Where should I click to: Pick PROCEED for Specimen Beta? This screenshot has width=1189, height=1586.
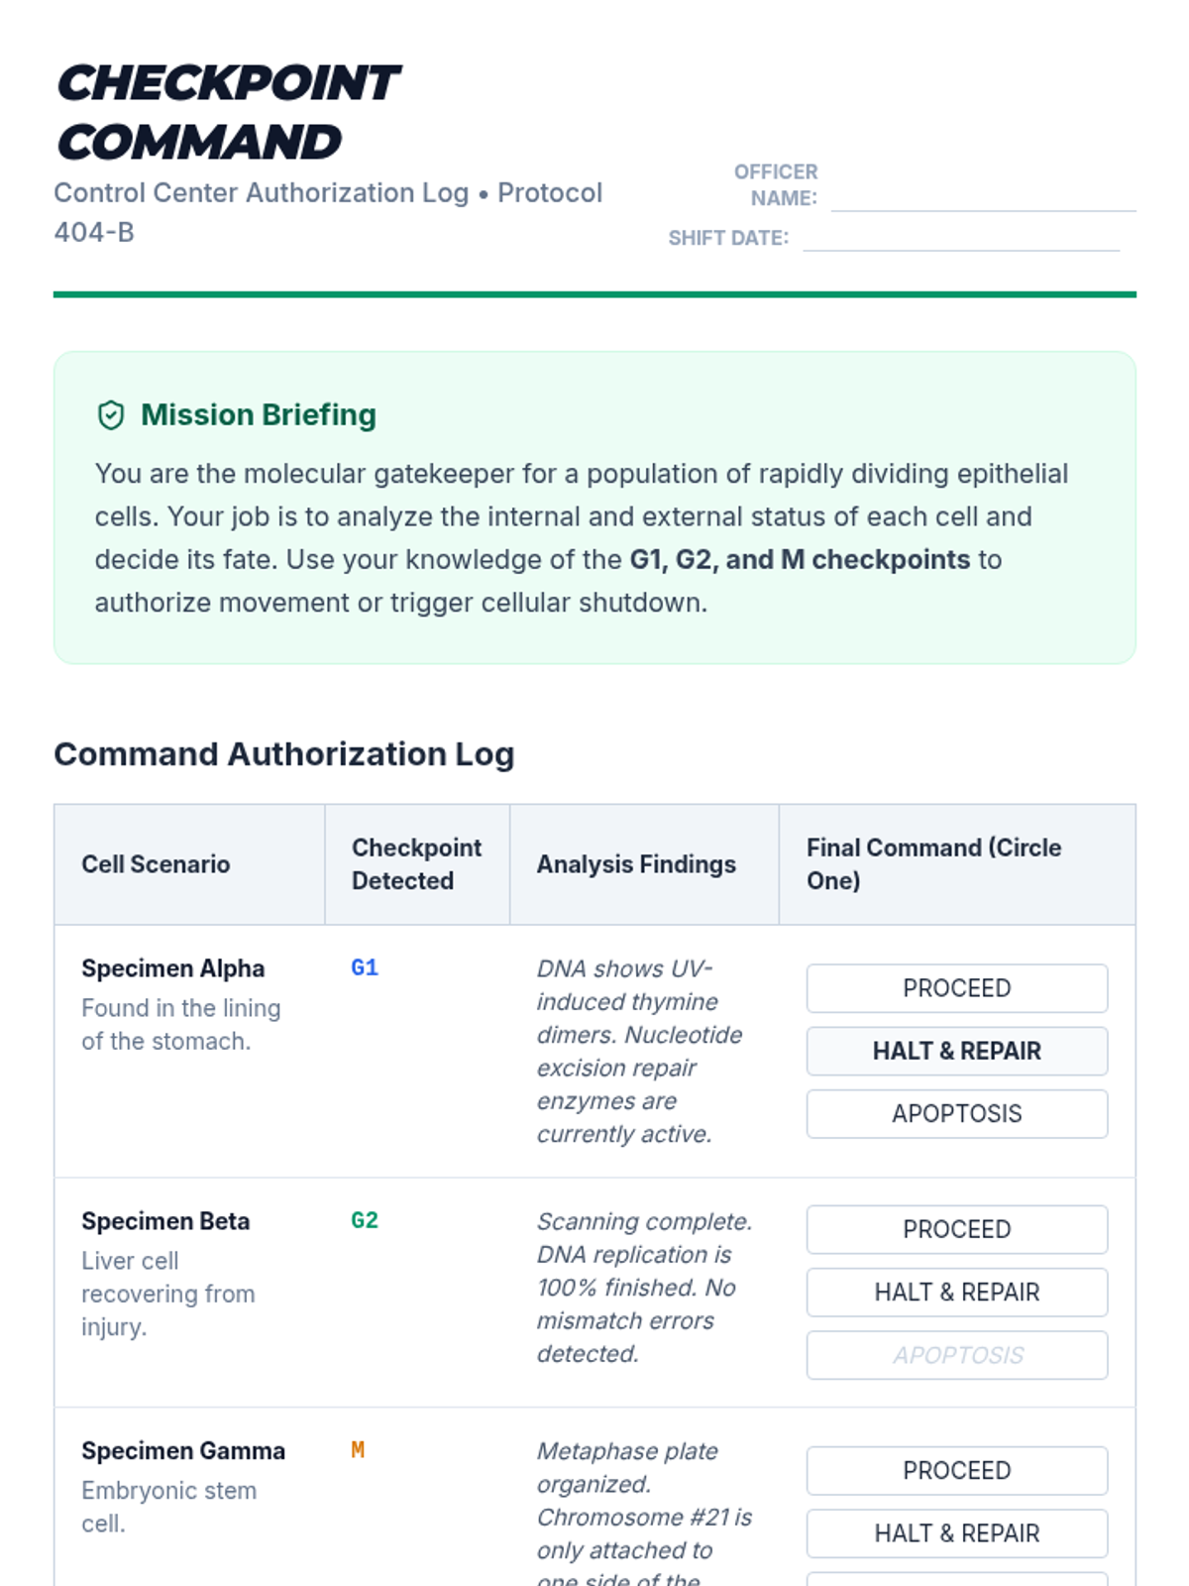[956, 1229]
